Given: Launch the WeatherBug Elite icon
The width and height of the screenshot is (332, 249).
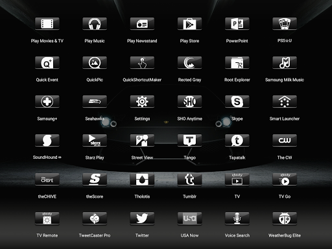Looking at the screenshot, I should click(285, 218).
